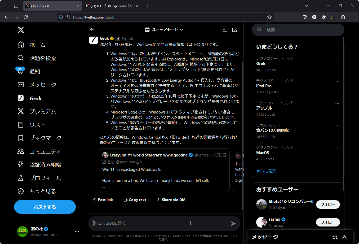Switch to the second browser tab
Screen dimensions: 359x244
[111, 6]
